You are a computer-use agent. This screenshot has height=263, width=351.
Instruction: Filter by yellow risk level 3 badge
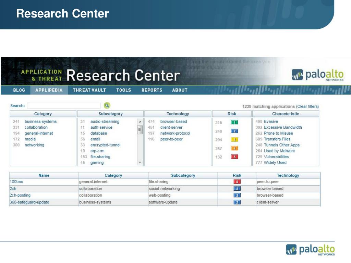234,140
